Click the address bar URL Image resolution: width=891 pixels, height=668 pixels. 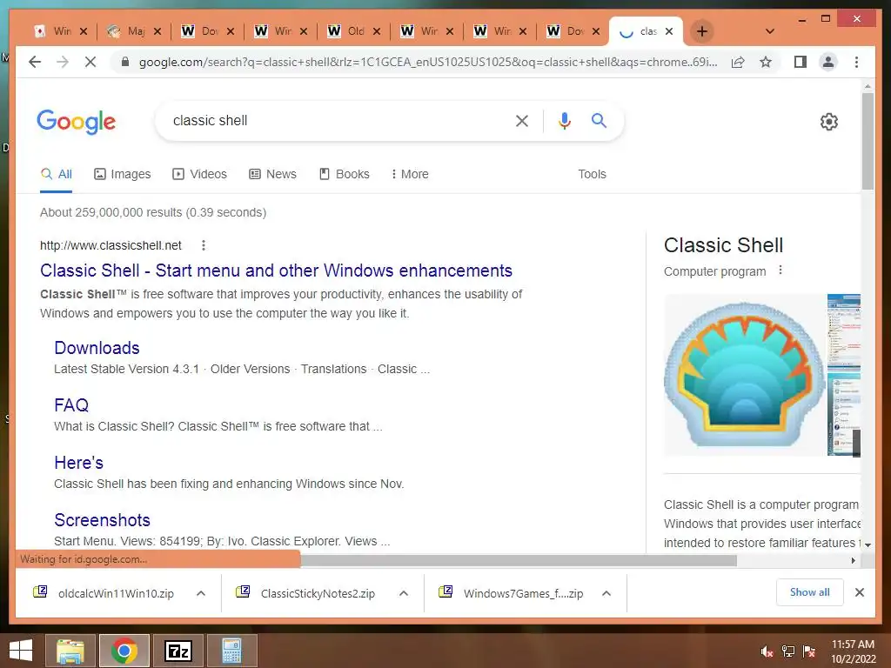pyautogui.click(x=427, y=62)
